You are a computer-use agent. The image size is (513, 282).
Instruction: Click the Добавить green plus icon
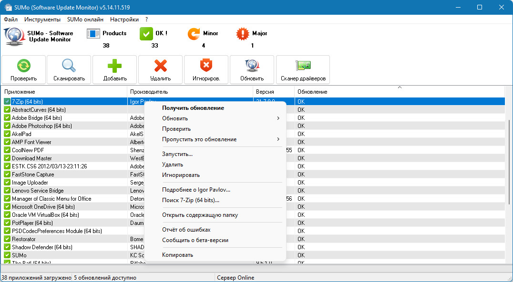[114, 66]
